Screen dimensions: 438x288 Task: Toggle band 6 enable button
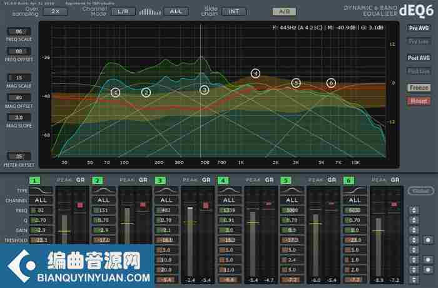(x=349, y=181)
